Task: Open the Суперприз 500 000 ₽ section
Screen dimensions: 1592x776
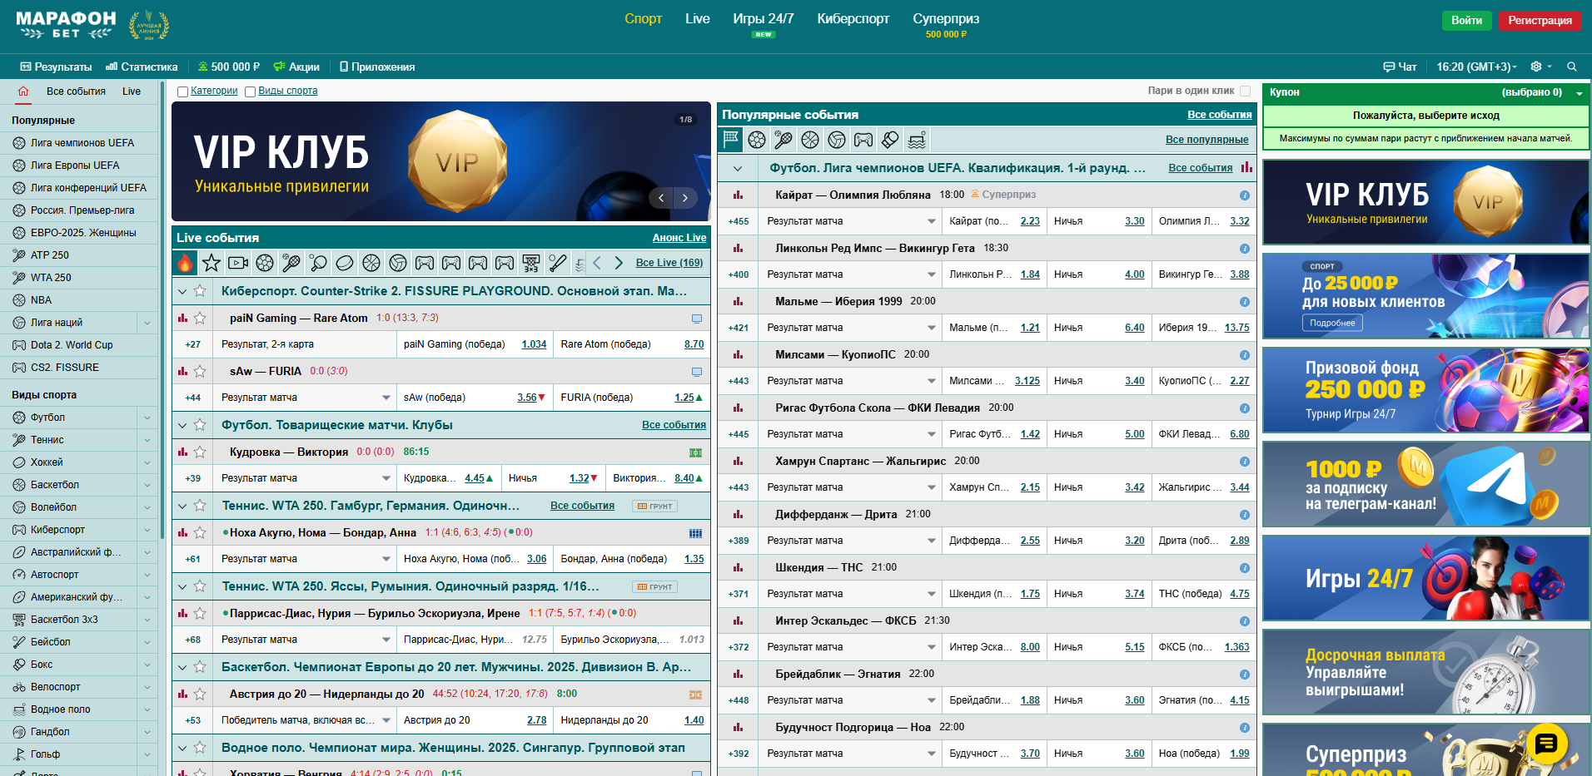Action: [946, 24]
